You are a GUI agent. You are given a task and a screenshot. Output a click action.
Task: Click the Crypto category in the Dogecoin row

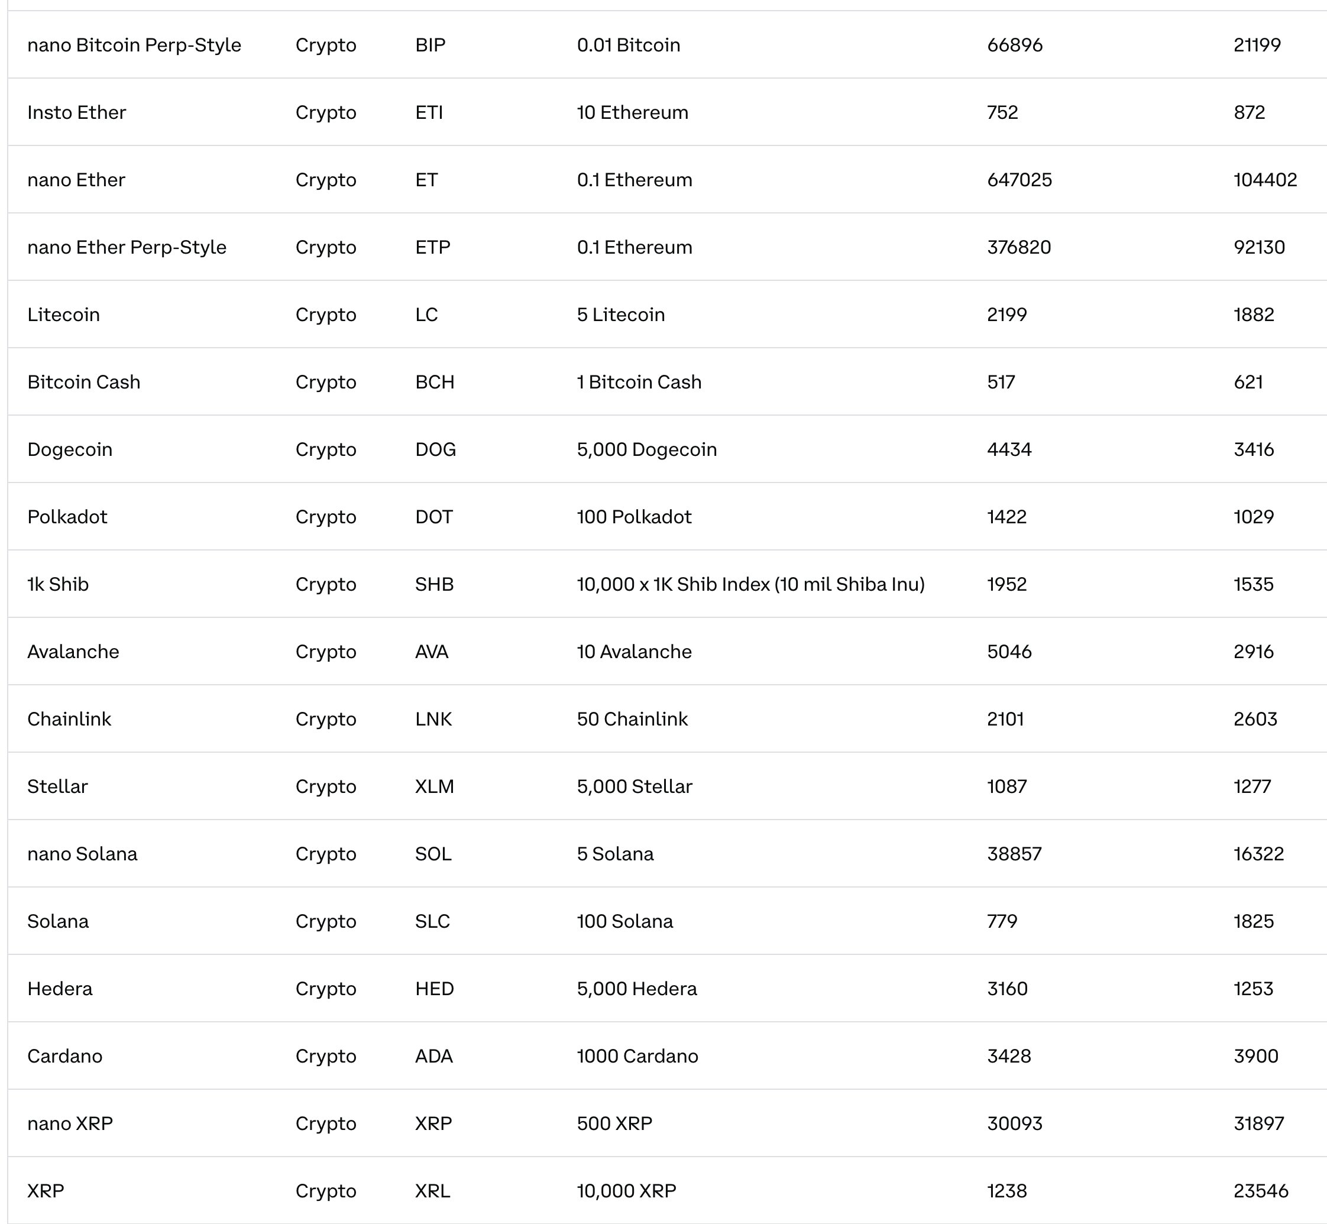pos(326,450)
